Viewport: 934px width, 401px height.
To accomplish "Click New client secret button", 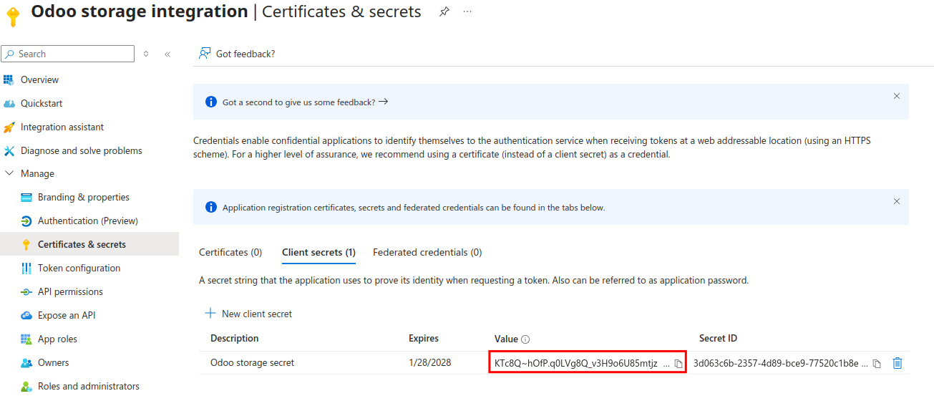I will 248,314.
